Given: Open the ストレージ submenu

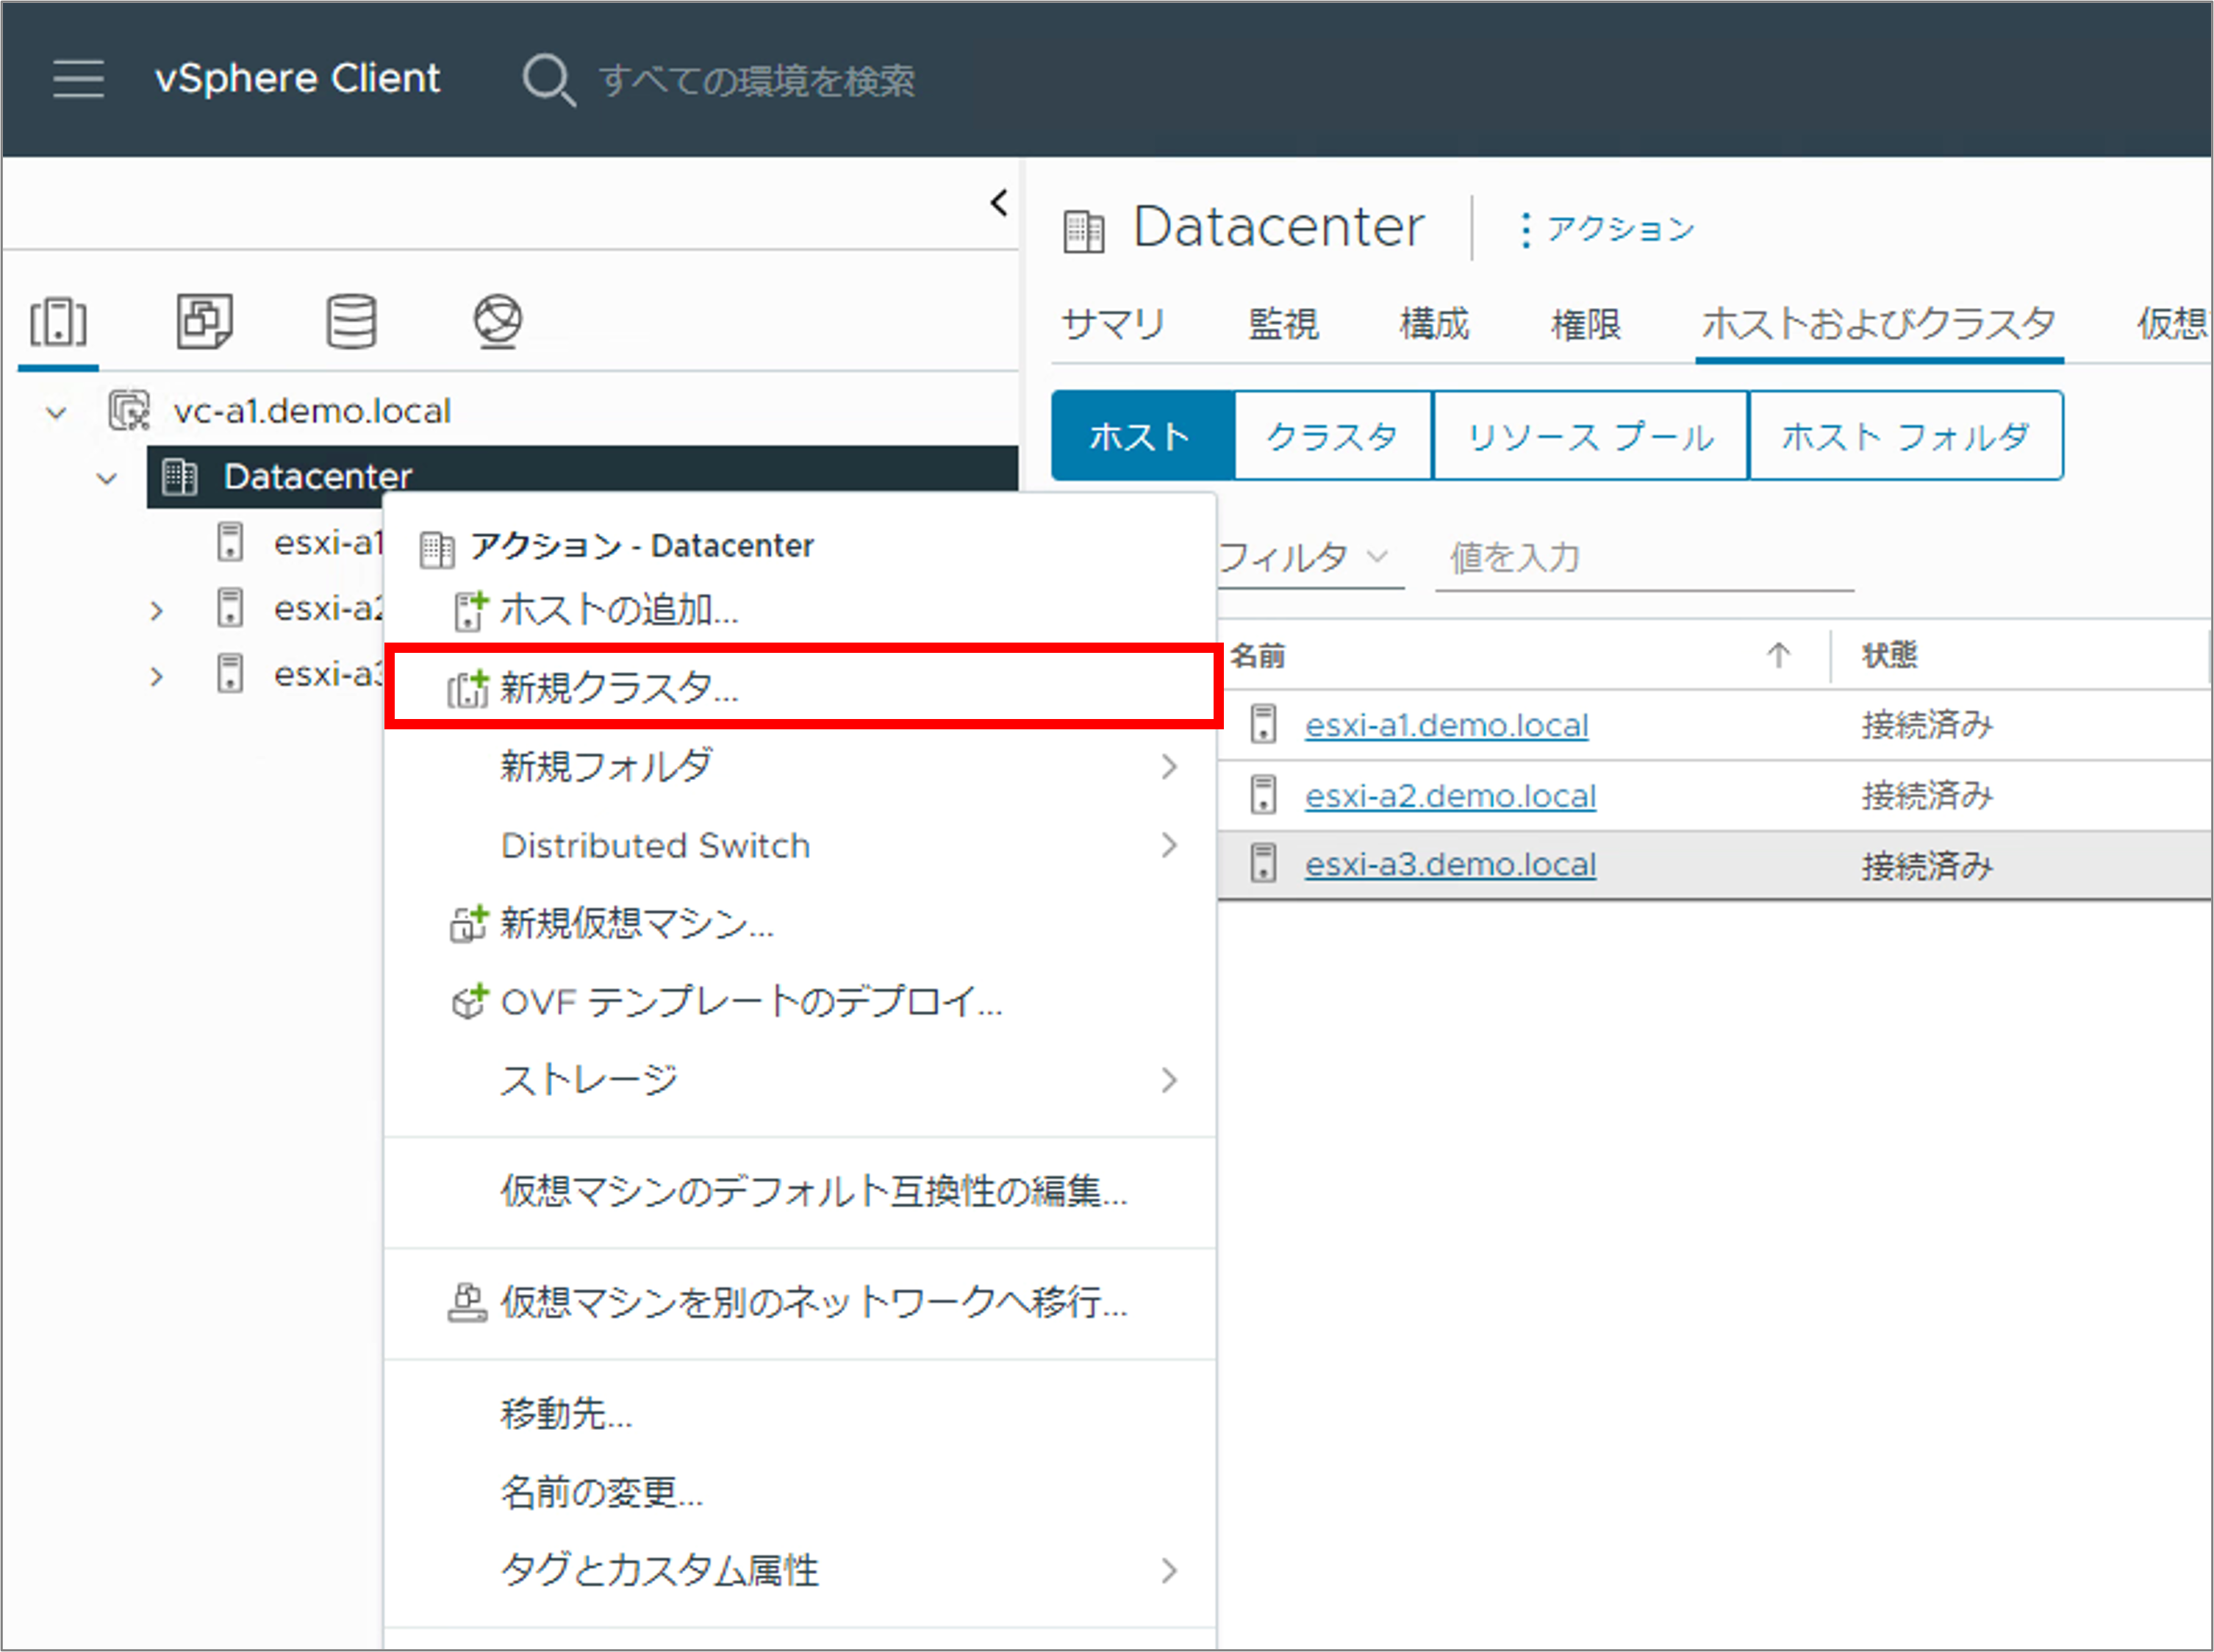Looking at the screenshot, I should (x=800, y=1081).
